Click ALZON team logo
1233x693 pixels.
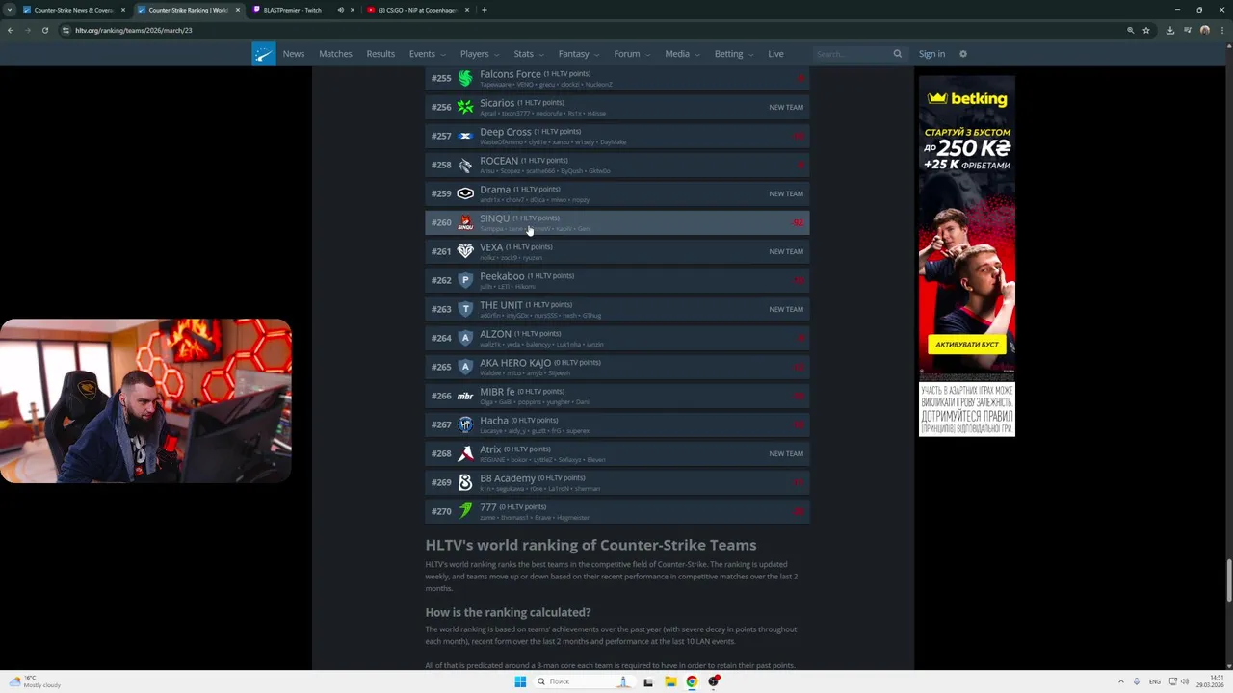(x=465, y=338)
